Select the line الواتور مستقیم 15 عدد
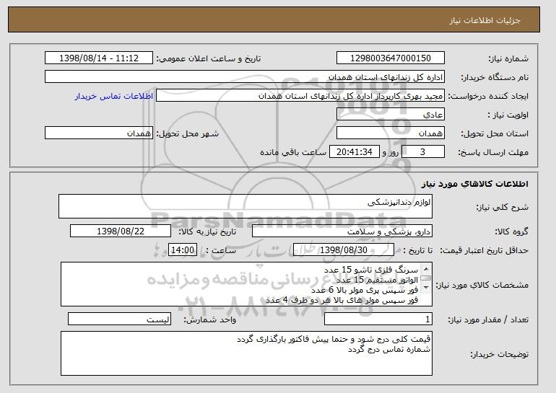This screenshot has height=393, width=556. (x=377, y=280)
